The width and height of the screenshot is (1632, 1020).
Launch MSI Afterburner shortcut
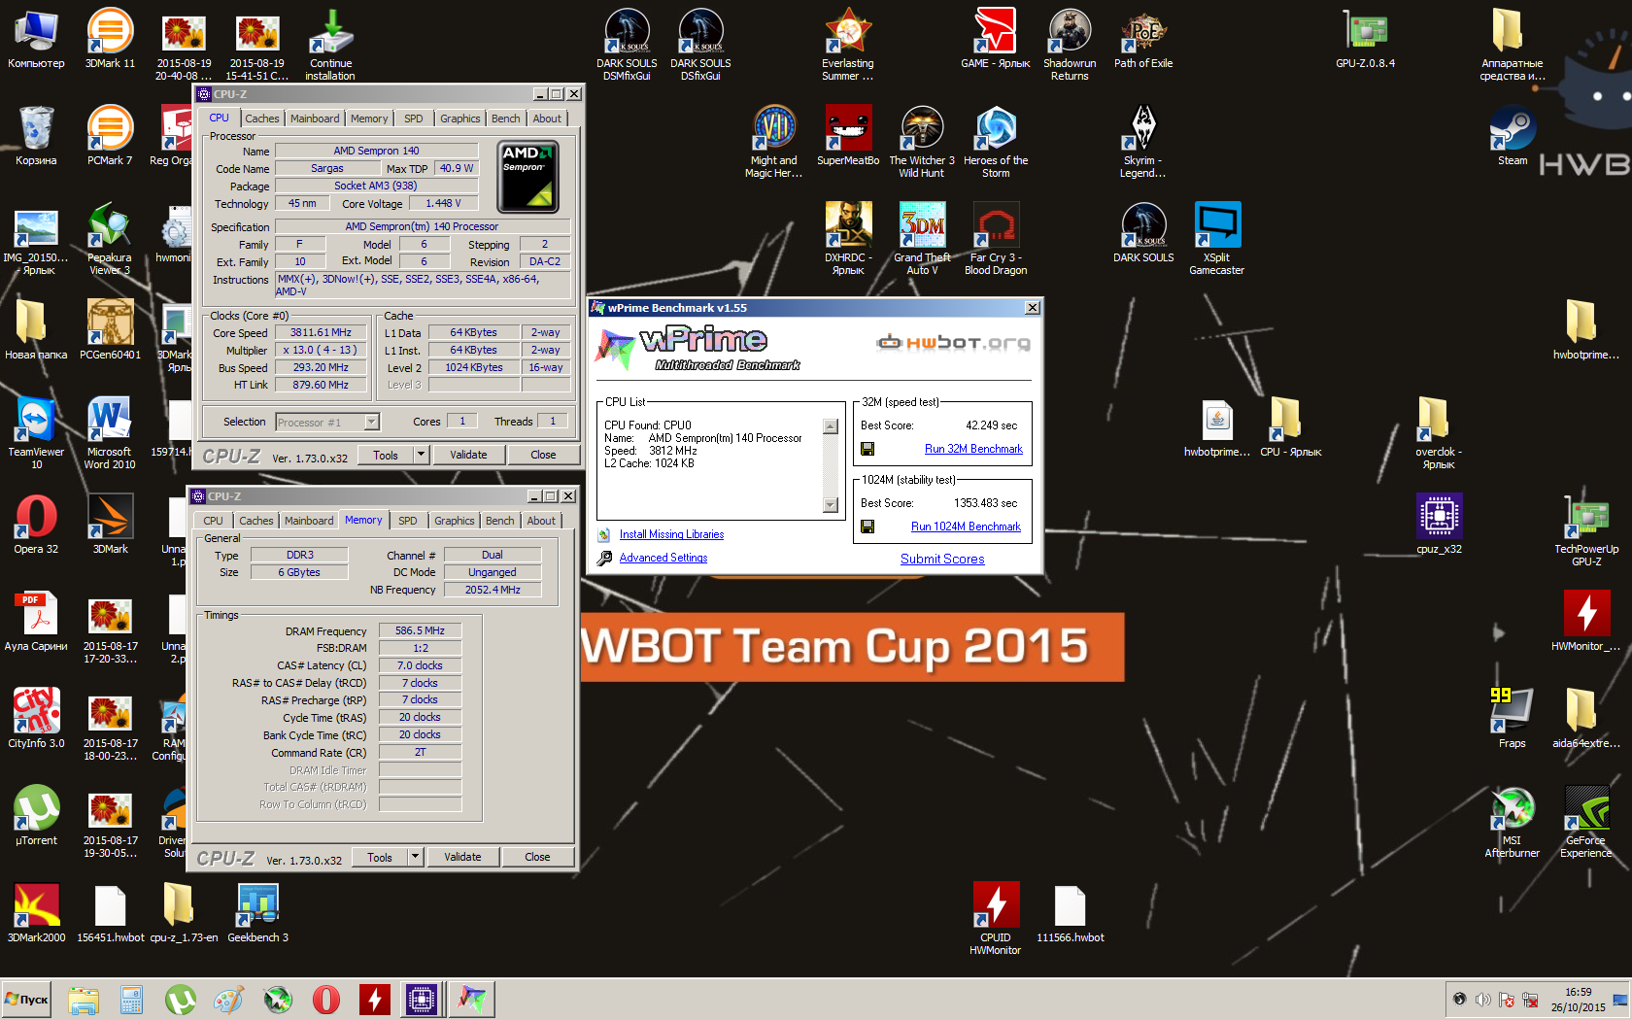(1513, 822)
